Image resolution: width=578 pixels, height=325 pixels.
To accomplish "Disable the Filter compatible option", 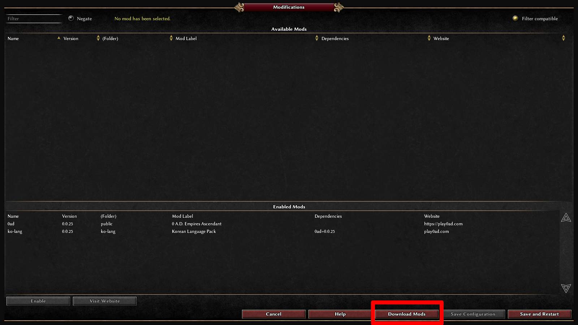I will [x=516, y=18].
